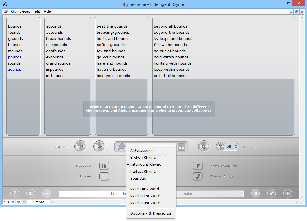The width and height of the screenshot is (307, 221).
Task: Click the Browse mode selector
Action: 39,202
